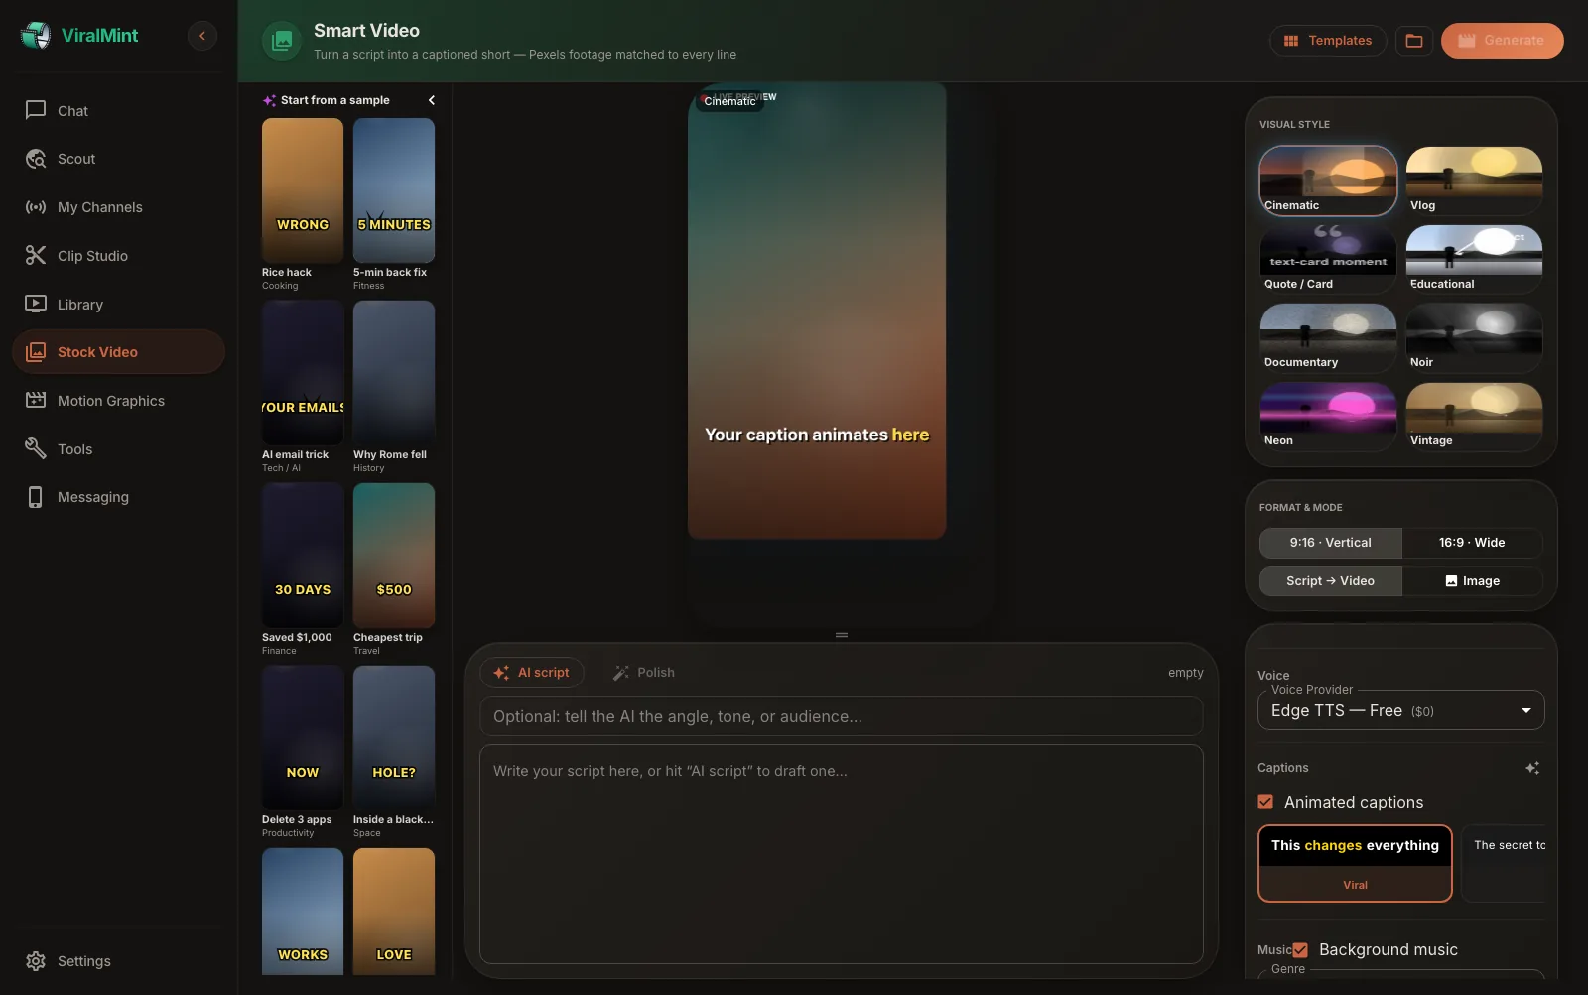
Task: Choose the Vlog visual style
Action: [x=1474, y=181]
